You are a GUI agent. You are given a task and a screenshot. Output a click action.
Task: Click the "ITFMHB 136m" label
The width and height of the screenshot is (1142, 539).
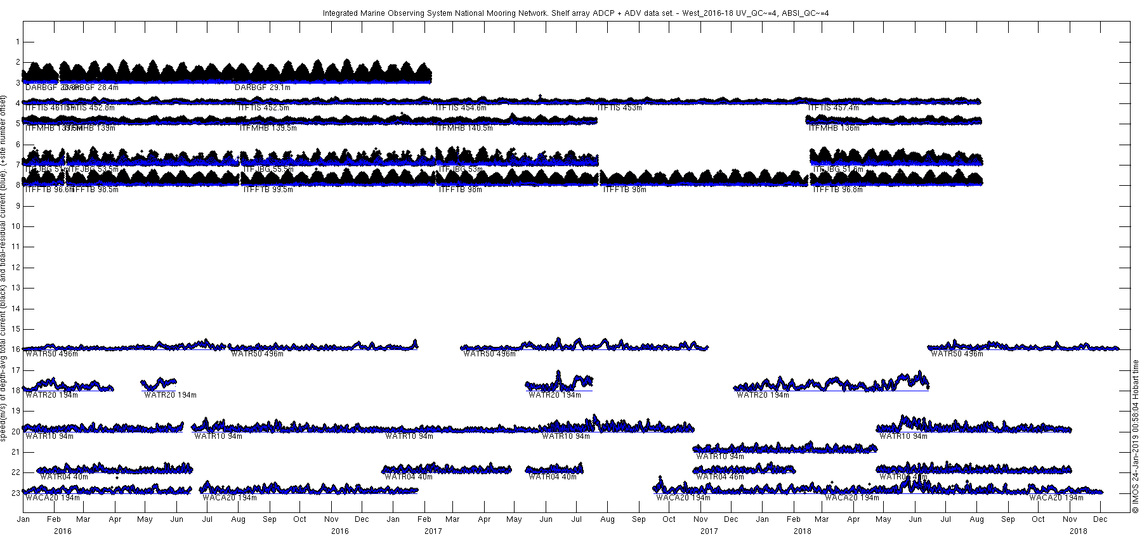[x=834, y=128]
